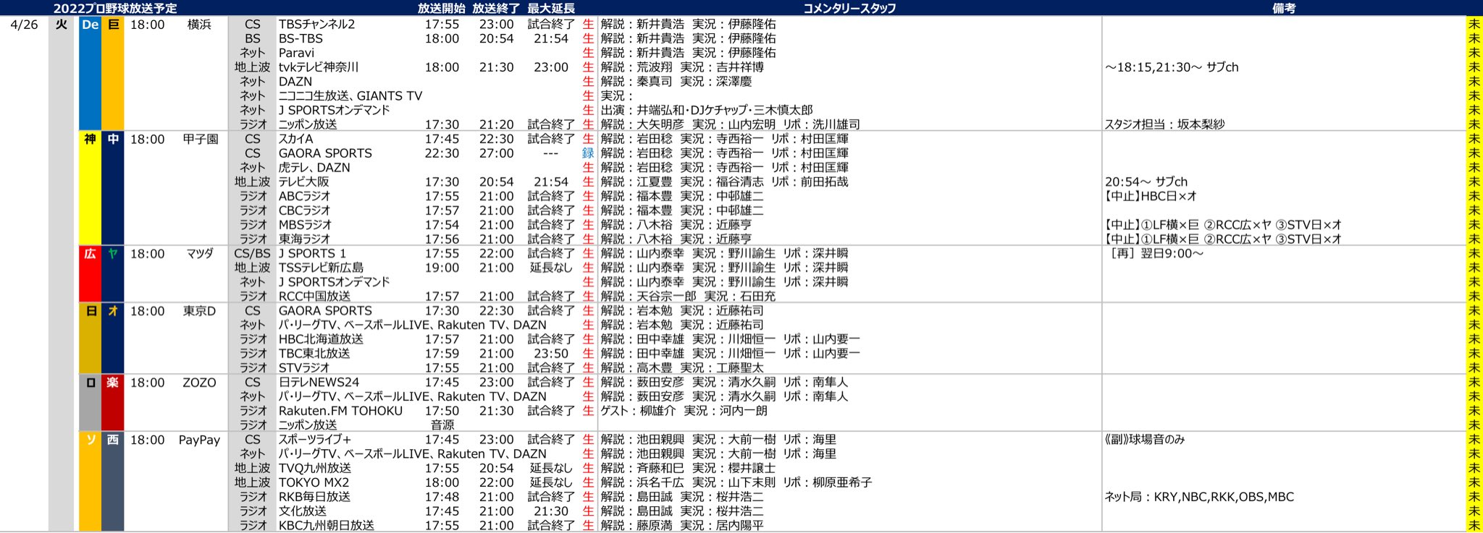Click the red 広 team cell
The image size is (1483, 533).
(x=90, y=274)
